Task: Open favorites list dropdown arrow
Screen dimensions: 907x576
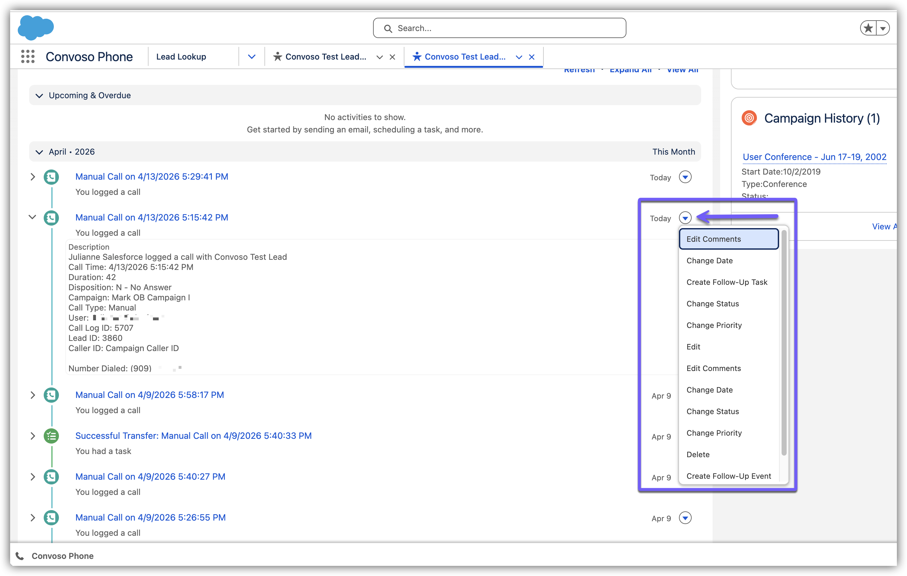Action: [x=883, y=28]
